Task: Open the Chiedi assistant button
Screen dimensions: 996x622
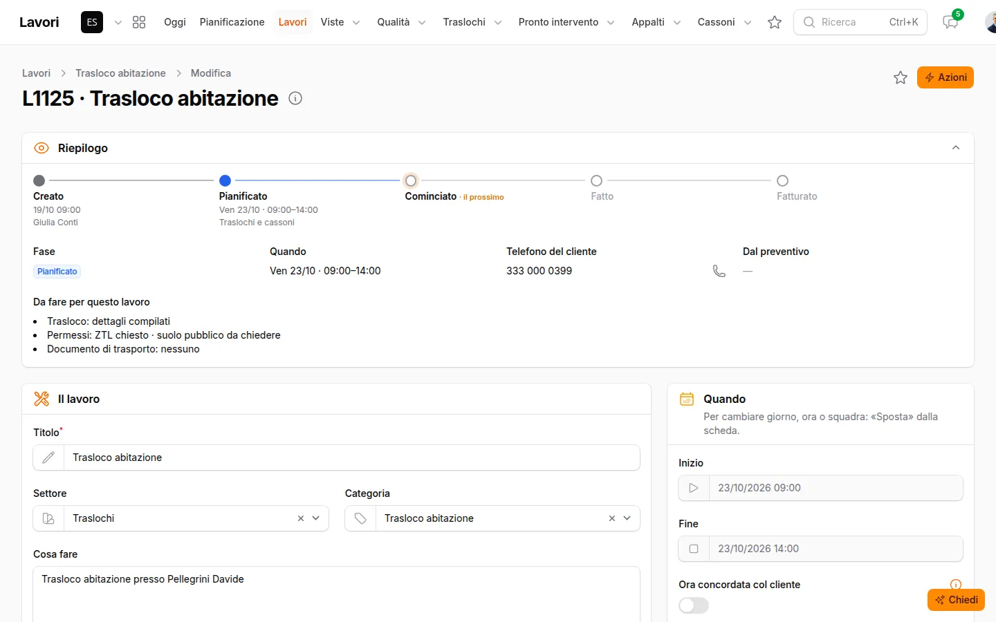Action: pyautogui.click(x=956, y=600)
